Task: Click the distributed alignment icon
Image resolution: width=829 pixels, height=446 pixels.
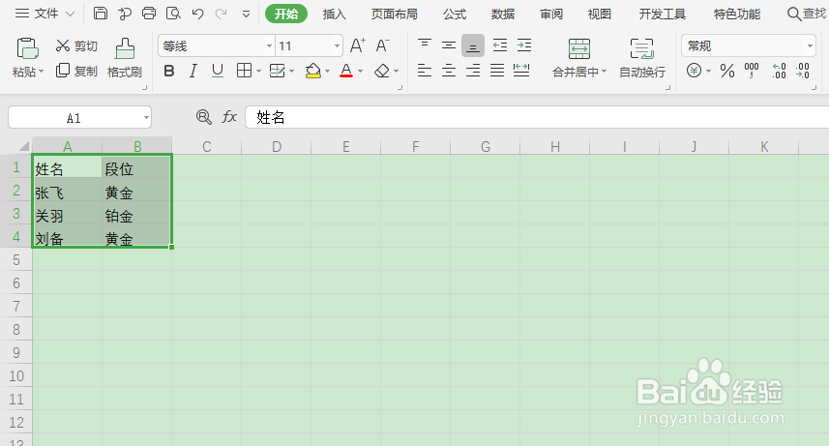Action: coord(521,70)
